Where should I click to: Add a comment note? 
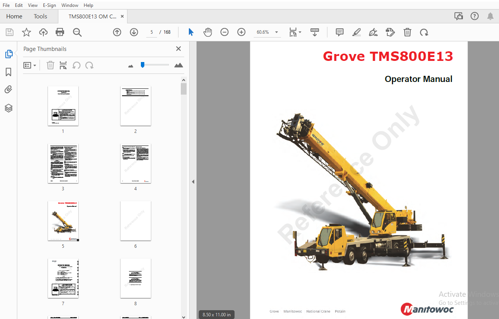click(340, 32)
